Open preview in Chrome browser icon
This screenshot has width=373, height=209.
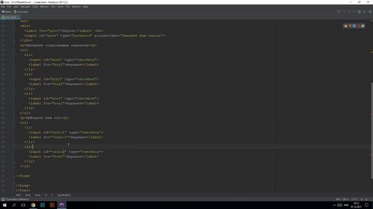[346, 26]
